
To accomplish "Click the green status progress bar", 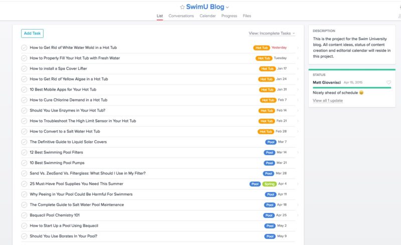I will 352,88.
